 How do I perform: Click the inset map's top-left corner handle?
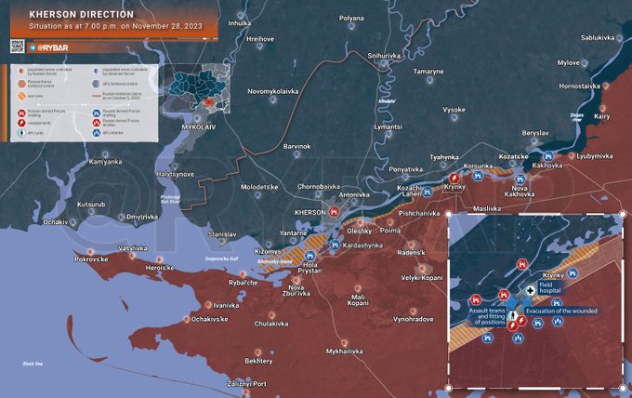point(449,215)
